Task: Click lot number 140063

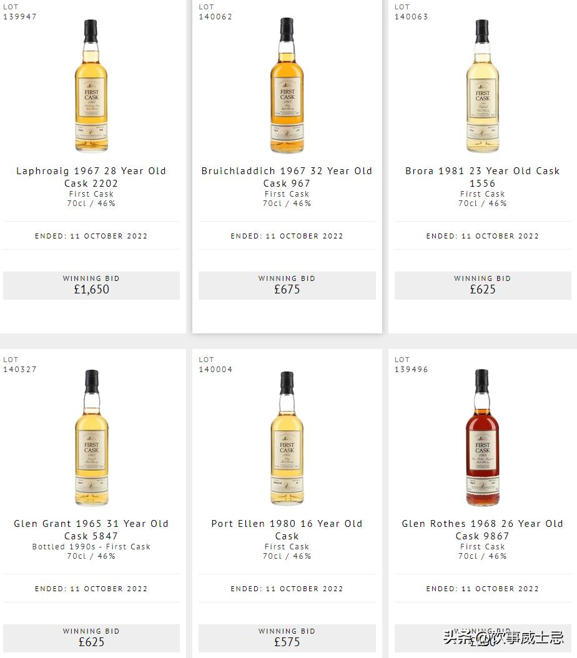Action: pyautogui.click(x=412, y=17)
